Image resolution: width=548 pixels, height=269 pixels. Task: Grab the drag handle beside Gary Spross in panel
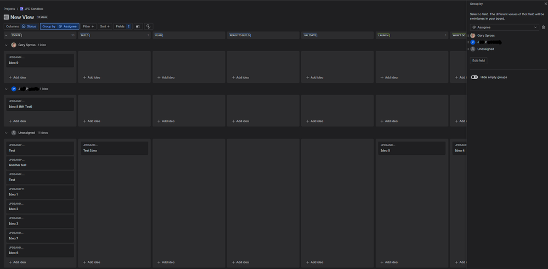pos(468,35)
